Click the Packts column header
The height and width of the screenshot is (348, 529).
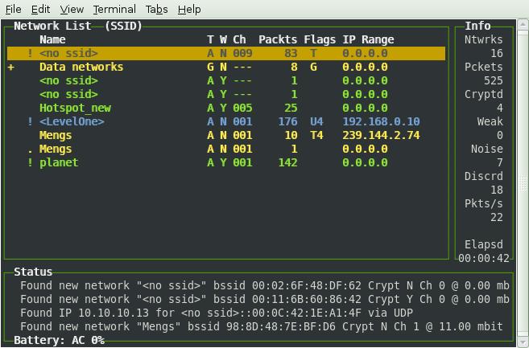pyautogui.click(x=278, y=39)
